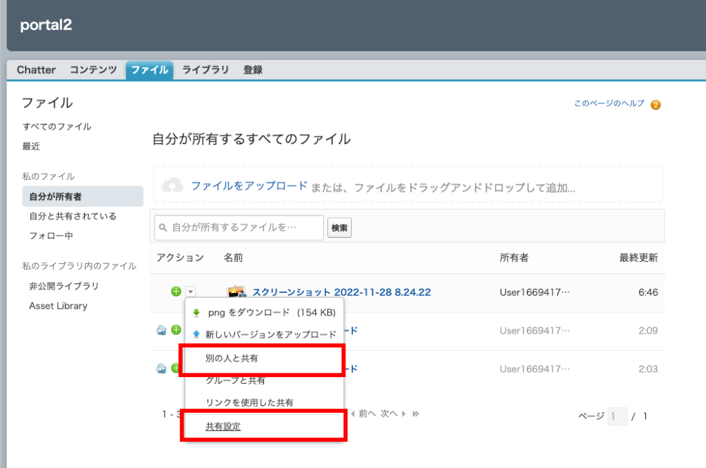The width and height of the screenshot is (706, 468).
Task: Click the green follow icon beside スクリーンショット file
Action: [176, 292]
